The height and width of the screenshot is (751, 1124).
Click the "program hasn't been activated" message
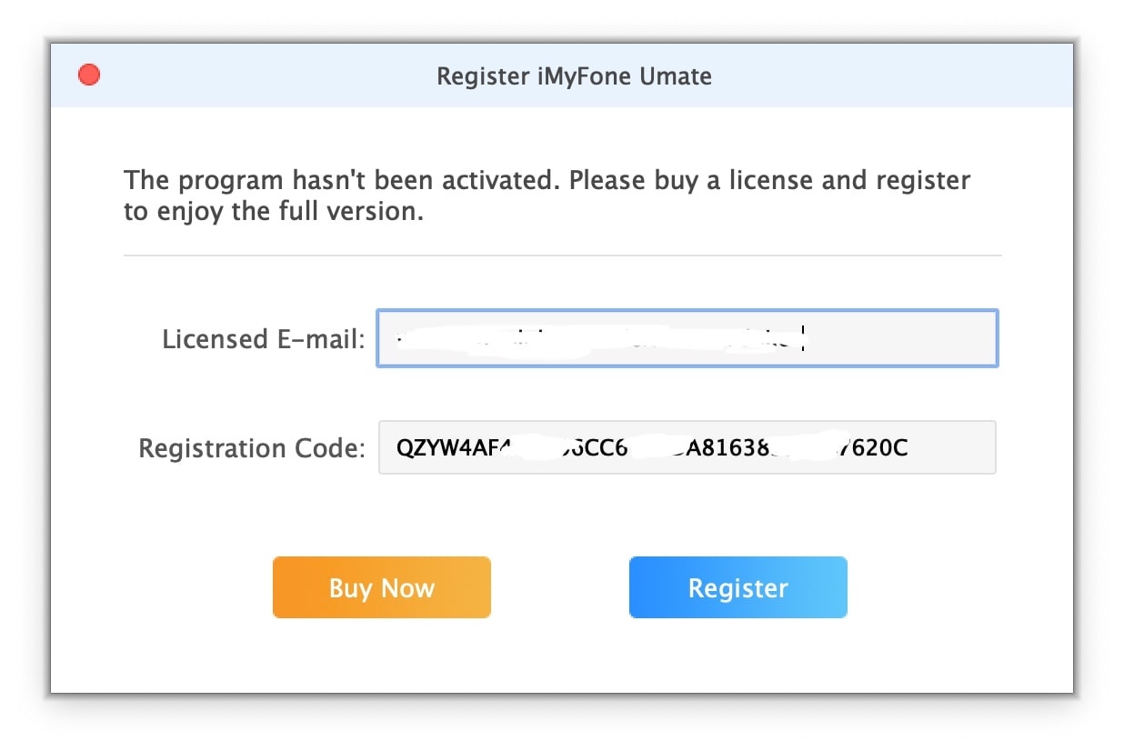point(338,180)
